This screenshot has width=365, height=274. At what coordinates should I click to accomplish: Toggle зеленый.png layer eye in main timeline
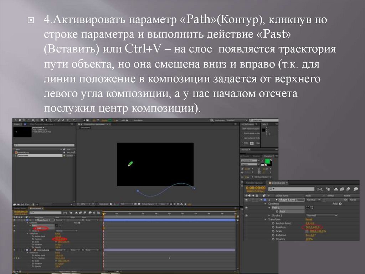coord(15,250)
